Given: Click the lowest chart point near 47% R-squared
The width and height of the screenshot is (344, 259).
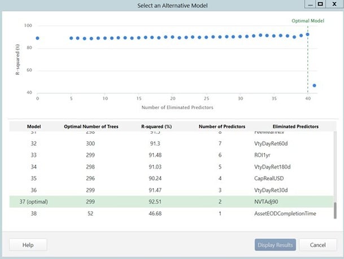Looking at the screenshot, I should [314, 86].
